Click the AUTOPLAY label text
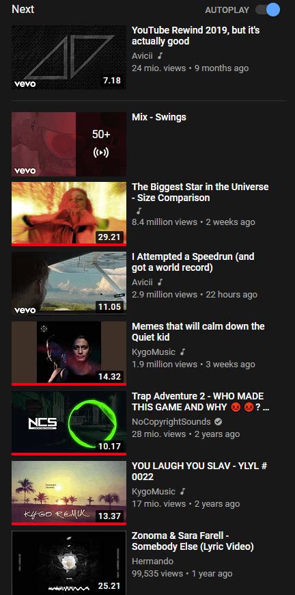The height and width of the screenshot is (595, 295). click(227, 10)
